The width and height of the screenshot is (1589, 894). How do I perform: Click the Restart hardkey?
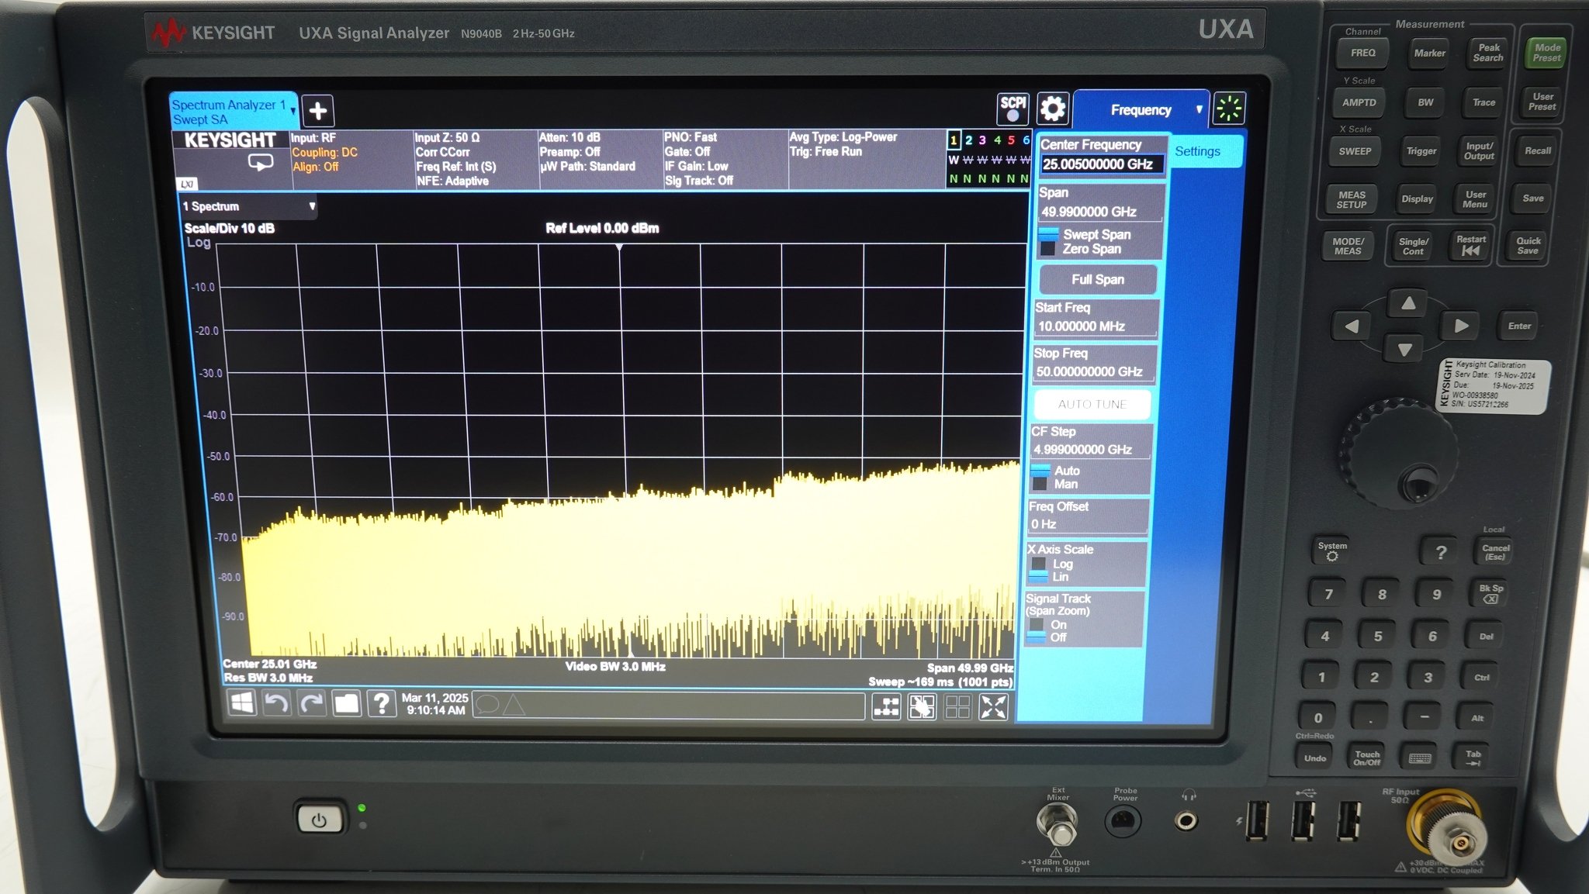tap(1470, 246)
